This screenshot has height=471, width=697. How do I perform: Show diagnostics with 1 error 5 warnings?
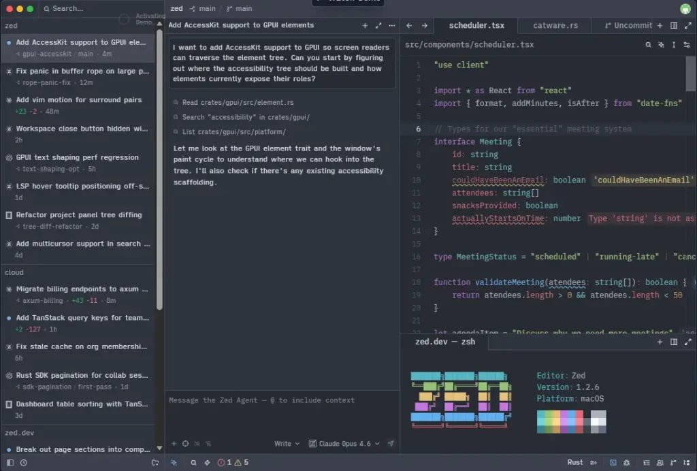click(233, 463)
